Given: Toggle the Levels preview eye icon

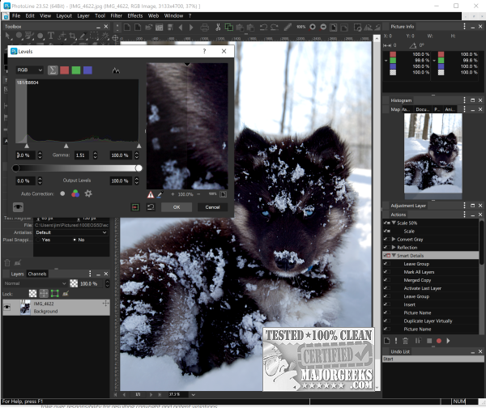Looking at the screenshot, I should tap(16, 207).
